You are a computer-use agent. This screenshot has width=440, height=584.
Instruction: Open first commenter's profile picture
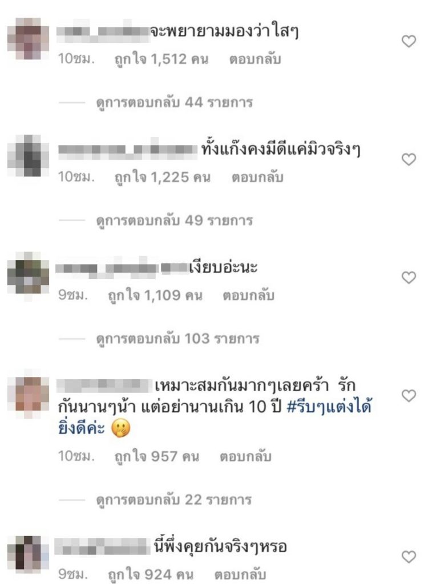pos(29,39)
